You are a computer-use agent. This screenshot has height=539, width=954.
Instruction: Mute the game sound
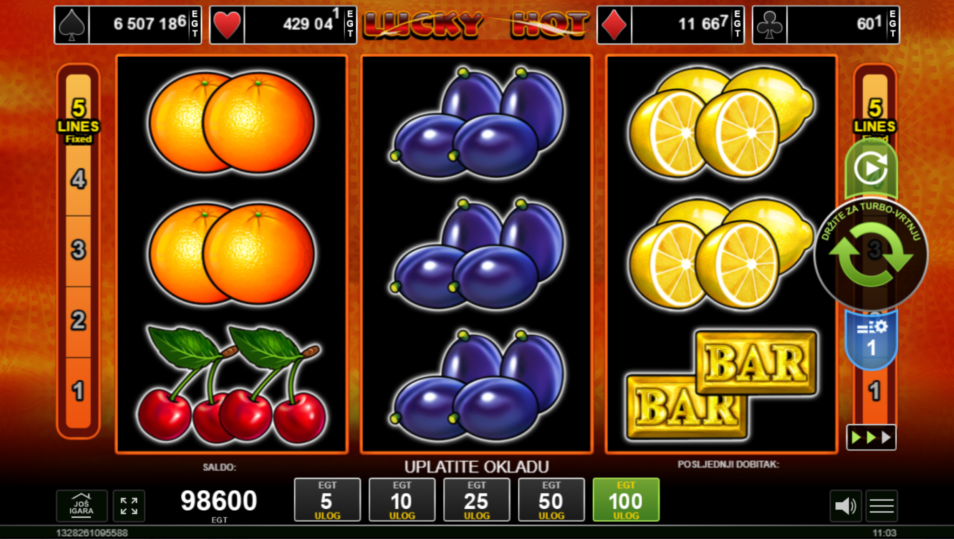(x=846, y=506)
